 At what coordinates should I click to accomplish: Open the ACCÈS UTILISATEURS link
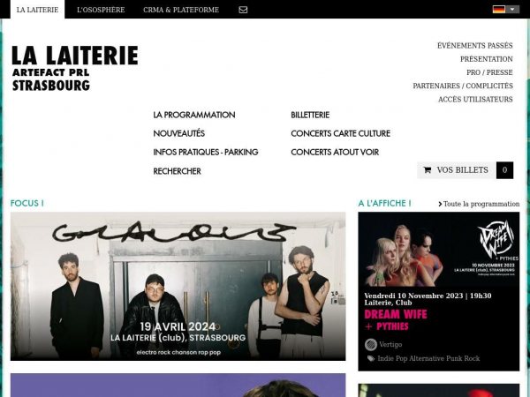pyautogui.click(x=475, y=100)
